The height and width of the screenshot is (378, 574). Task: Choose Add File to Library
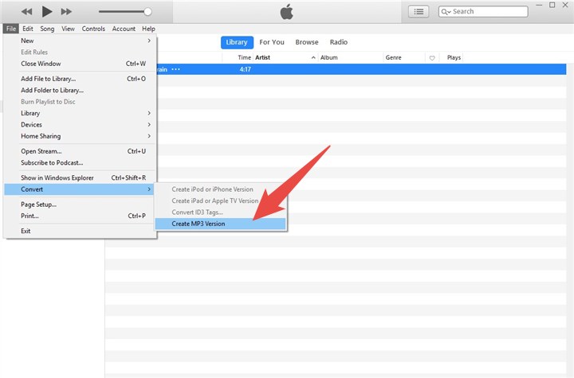coord(81,79)
